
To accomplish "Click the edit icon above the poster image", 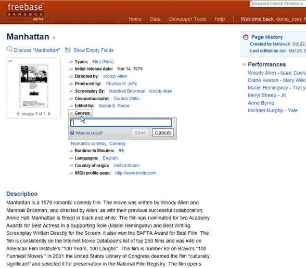I will pos(10,61).
